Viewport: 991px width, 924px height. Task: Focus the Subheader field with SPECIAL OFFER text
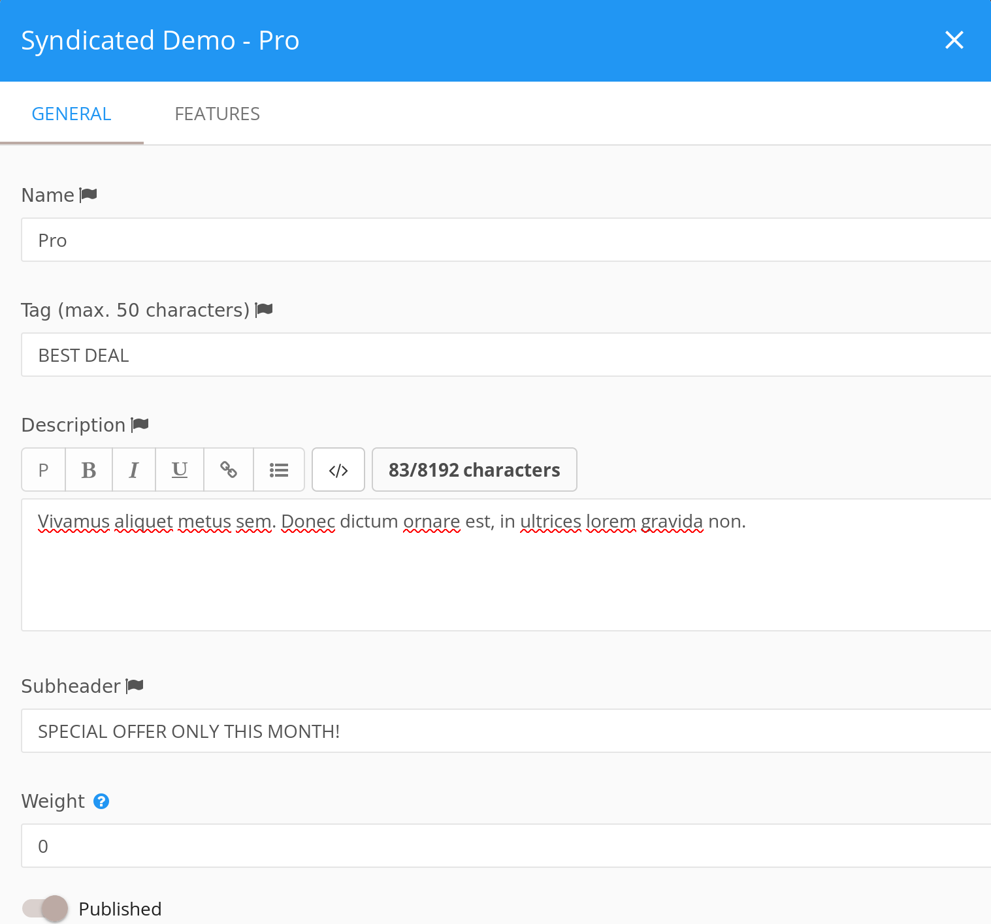click(x=506, y=731)
